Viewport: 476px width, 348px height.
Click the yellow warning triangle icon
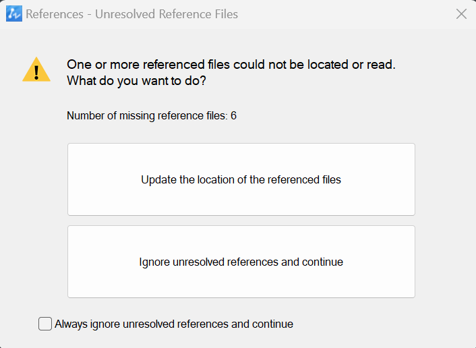pyautogui.click(x=36, y=69)
